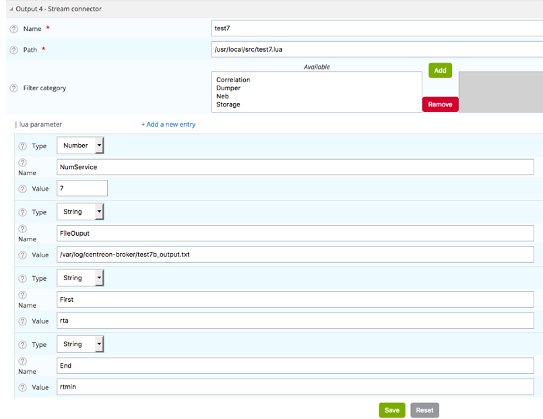The width and height of the screenshot is (543, 419).
Task: Click the Reset button
Action: pyautogui.click(x=424, y=410)
